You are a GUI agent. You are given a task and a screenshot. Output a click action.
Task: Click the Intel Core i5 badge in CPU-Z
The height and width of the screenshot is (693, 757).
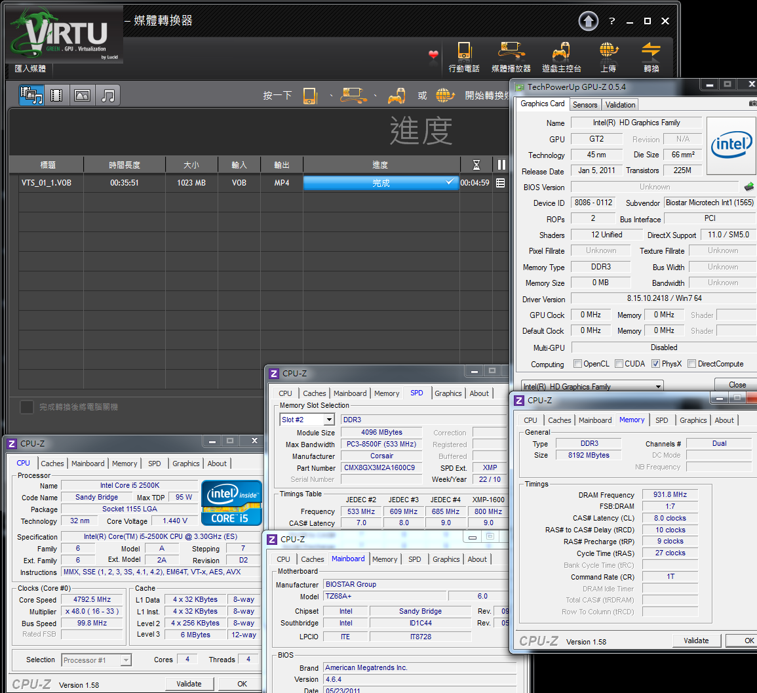[231, 503]
